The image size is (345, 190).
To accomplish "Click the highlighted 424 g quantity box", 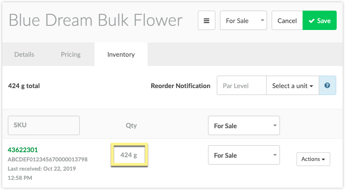I will pos(129,155).
